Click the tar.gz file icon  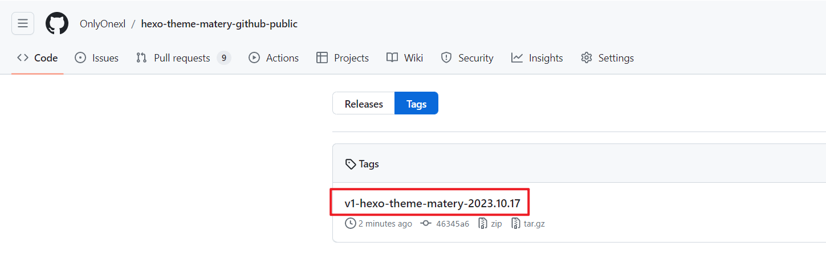pos(516,224)
